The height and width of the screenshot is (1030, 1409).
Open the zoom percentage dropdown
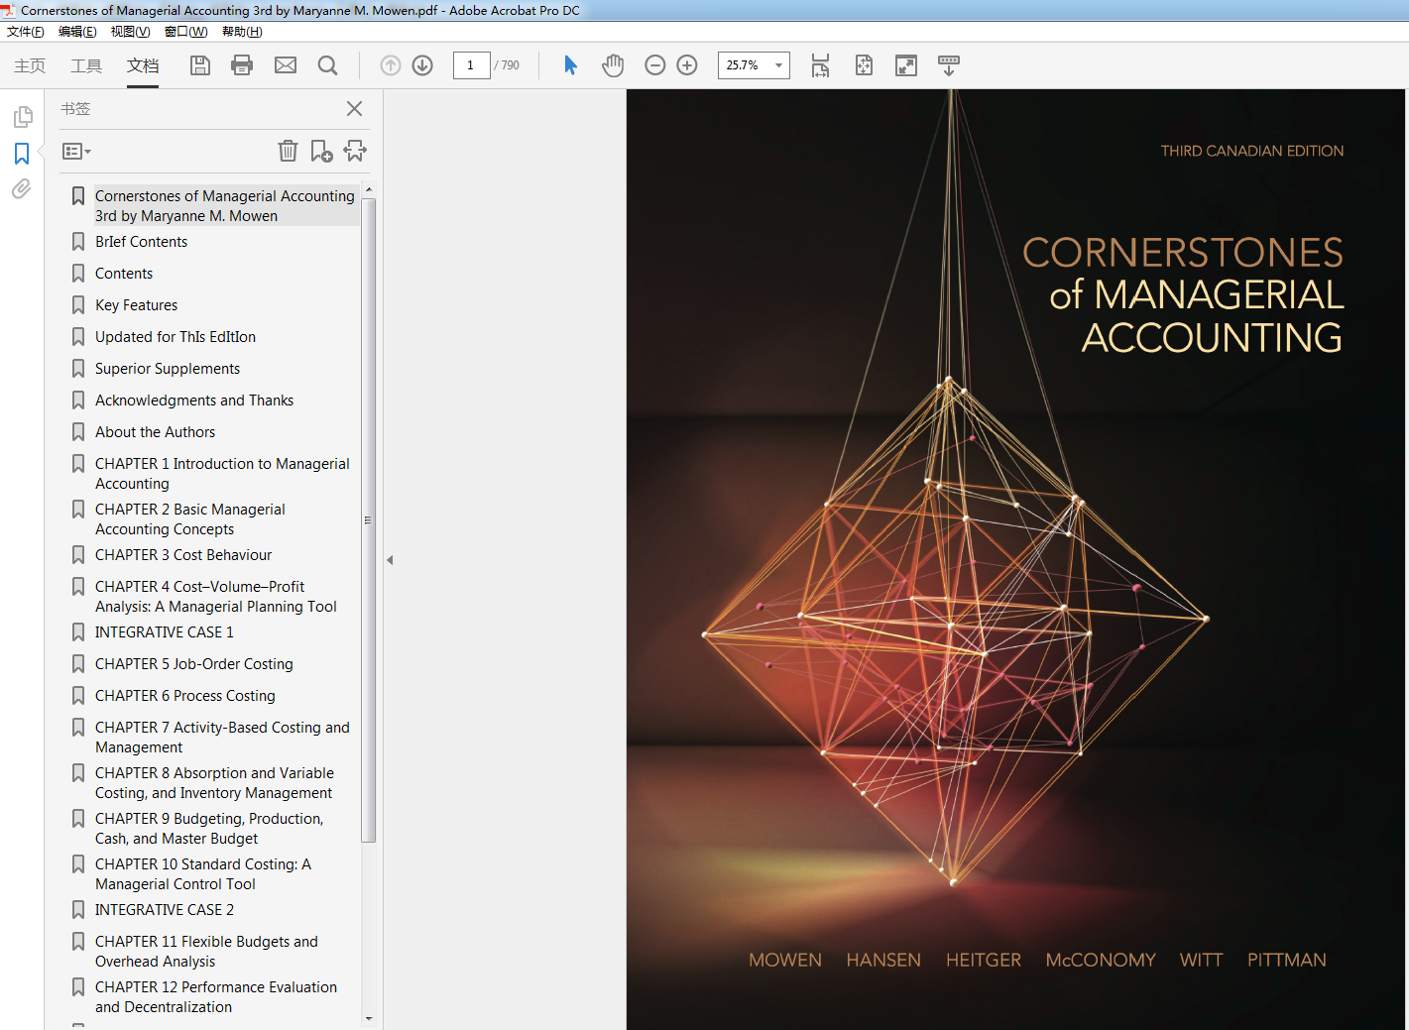coord(779,65)
